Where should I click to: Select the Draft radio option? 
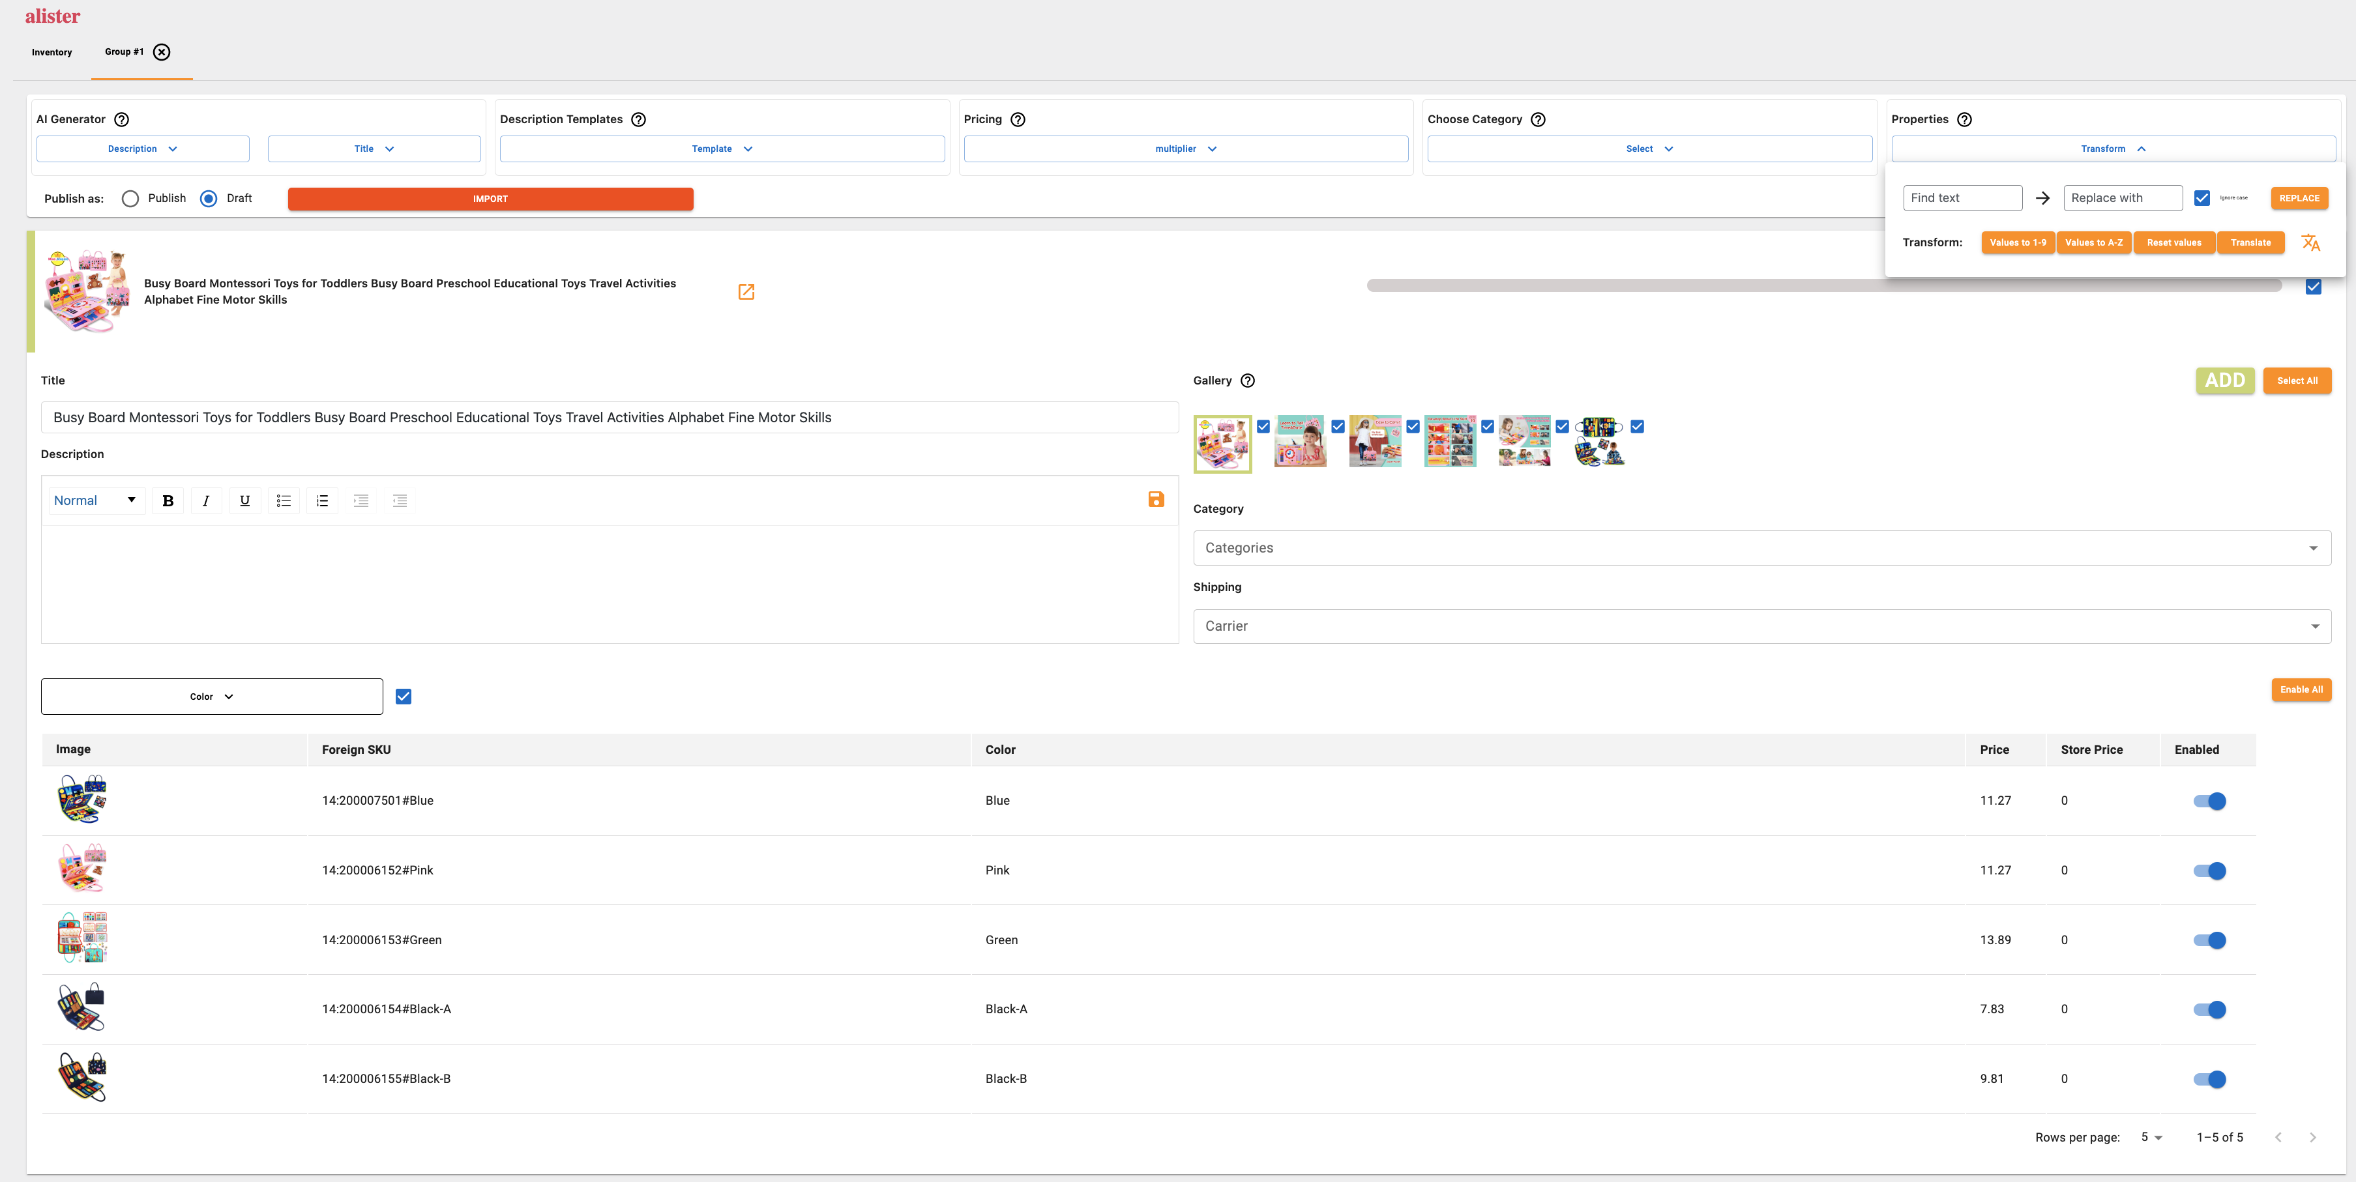(x=209, y=198)
